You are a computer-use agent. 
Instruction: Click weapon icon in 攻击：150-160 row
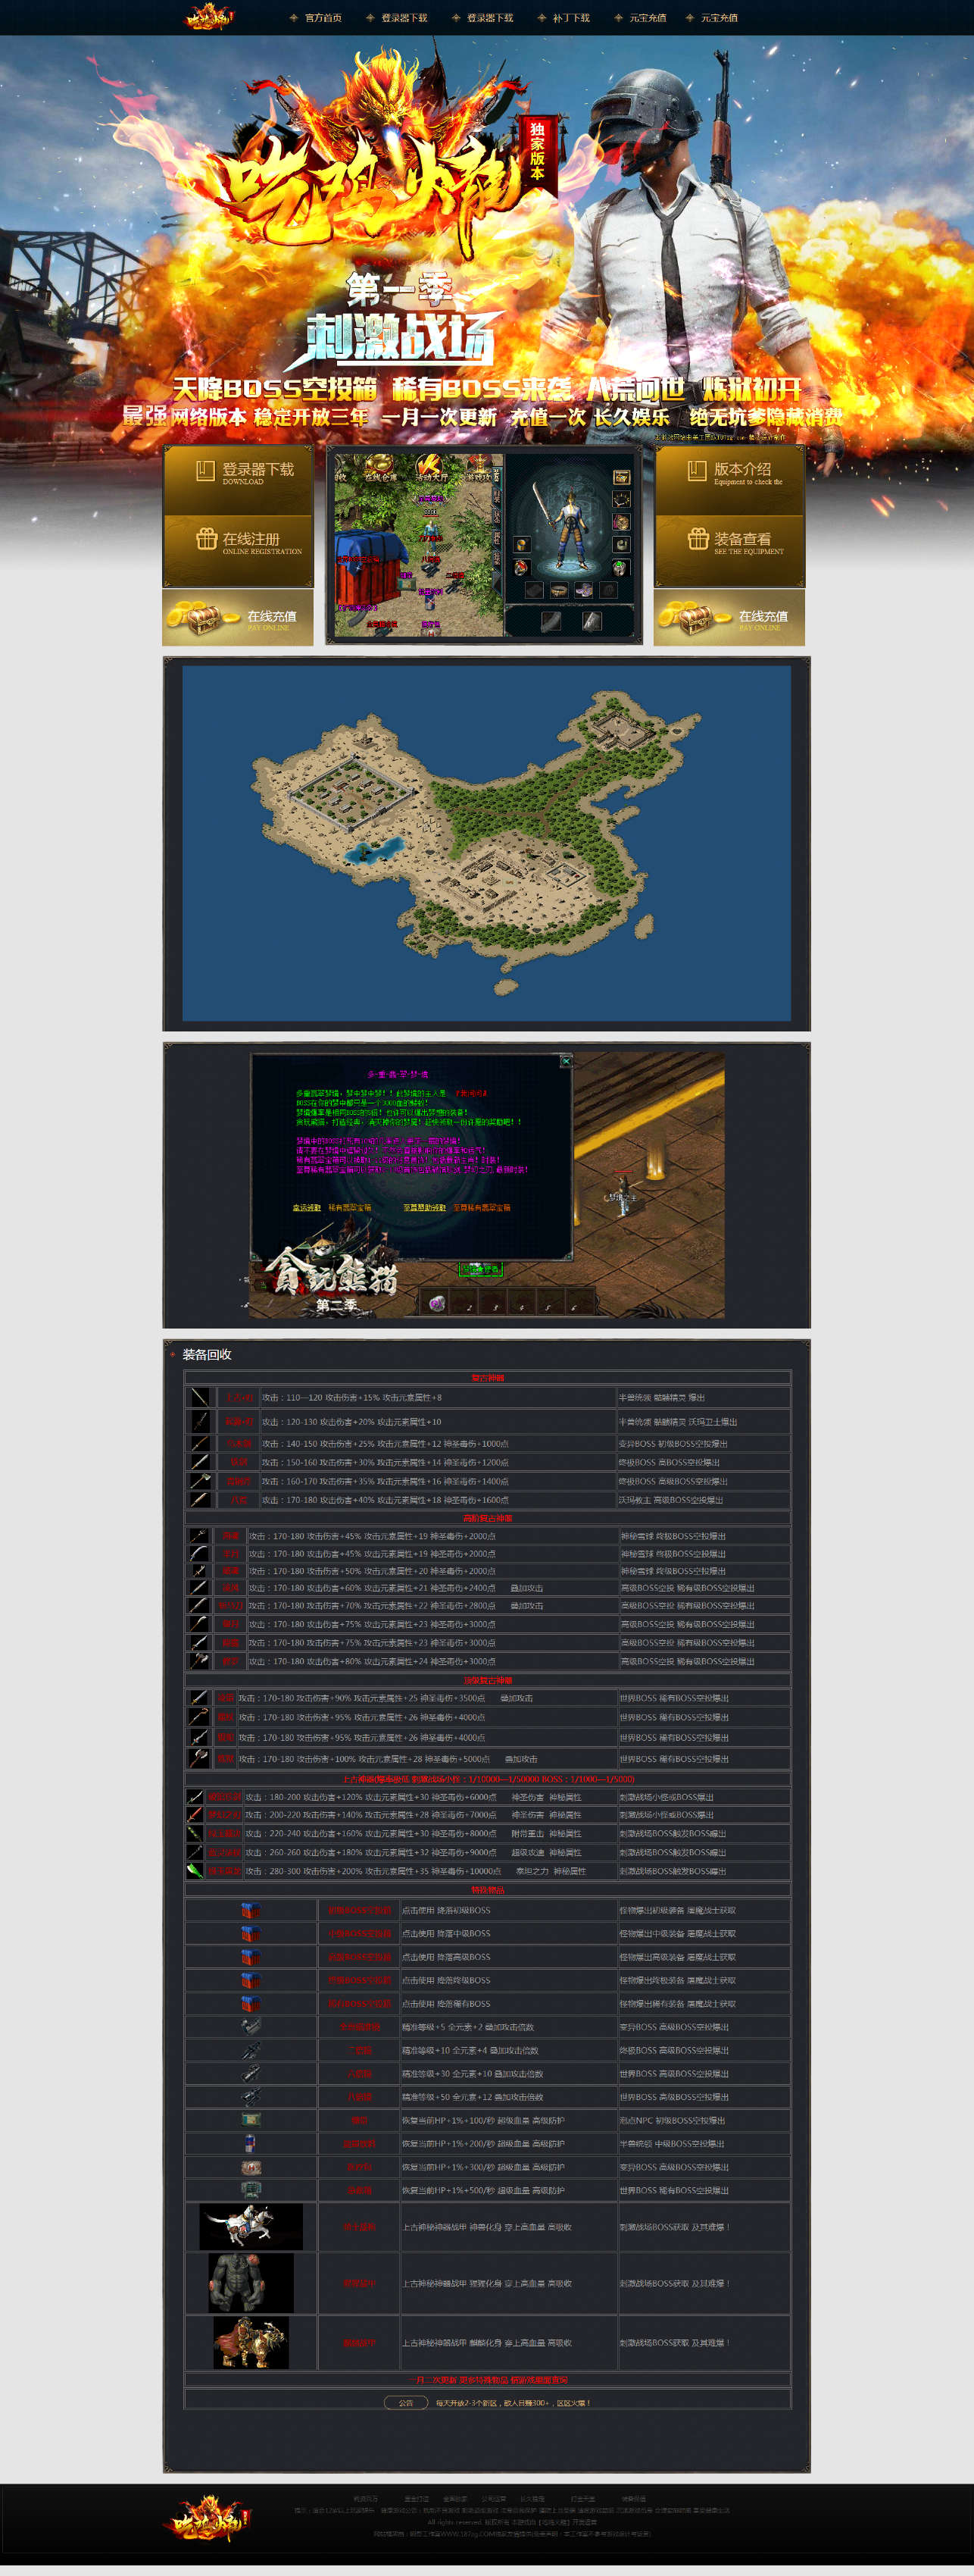coord(200,1462)
